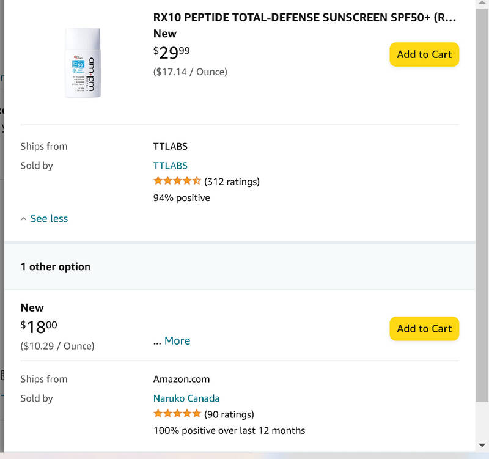Add the $29.99 TTLABS offer to cart
This screenshot has height=459, width=489.
point(424,54)
